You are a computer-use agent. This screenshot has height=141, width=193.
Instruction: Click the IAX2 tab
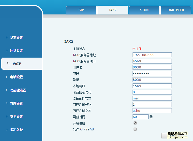(113, 10)
